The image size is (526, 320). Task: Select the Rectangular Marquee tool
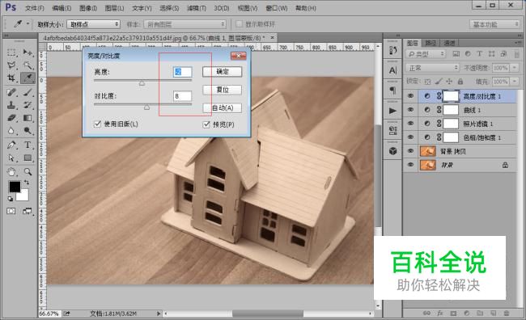tap(11, 53)
